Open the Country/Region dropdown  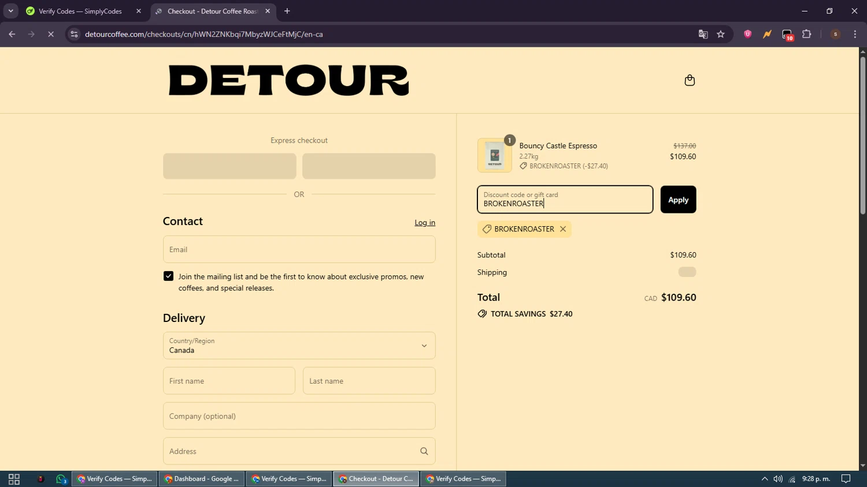coord(299,346)
